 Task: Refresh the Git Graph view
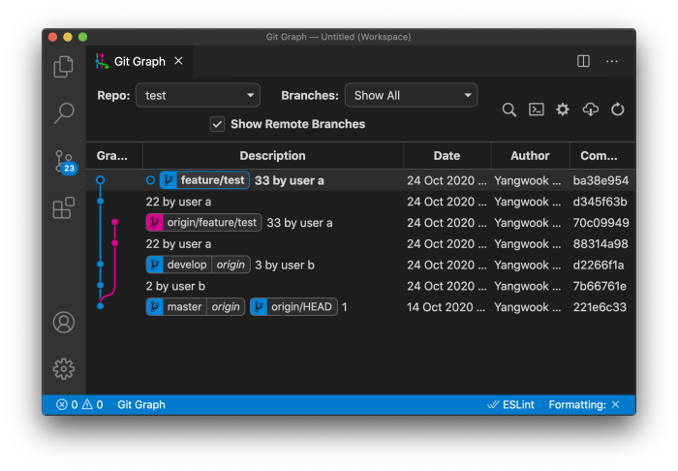[618, 110]
